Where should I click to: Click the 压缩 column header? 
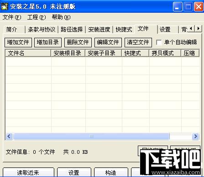[x=190, y=53]
